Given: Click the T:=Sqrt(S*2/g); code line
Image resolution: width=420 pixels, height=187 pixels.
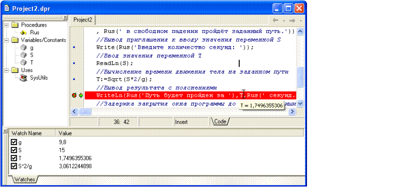Looking at the screenshot, I should pos(124,79).
